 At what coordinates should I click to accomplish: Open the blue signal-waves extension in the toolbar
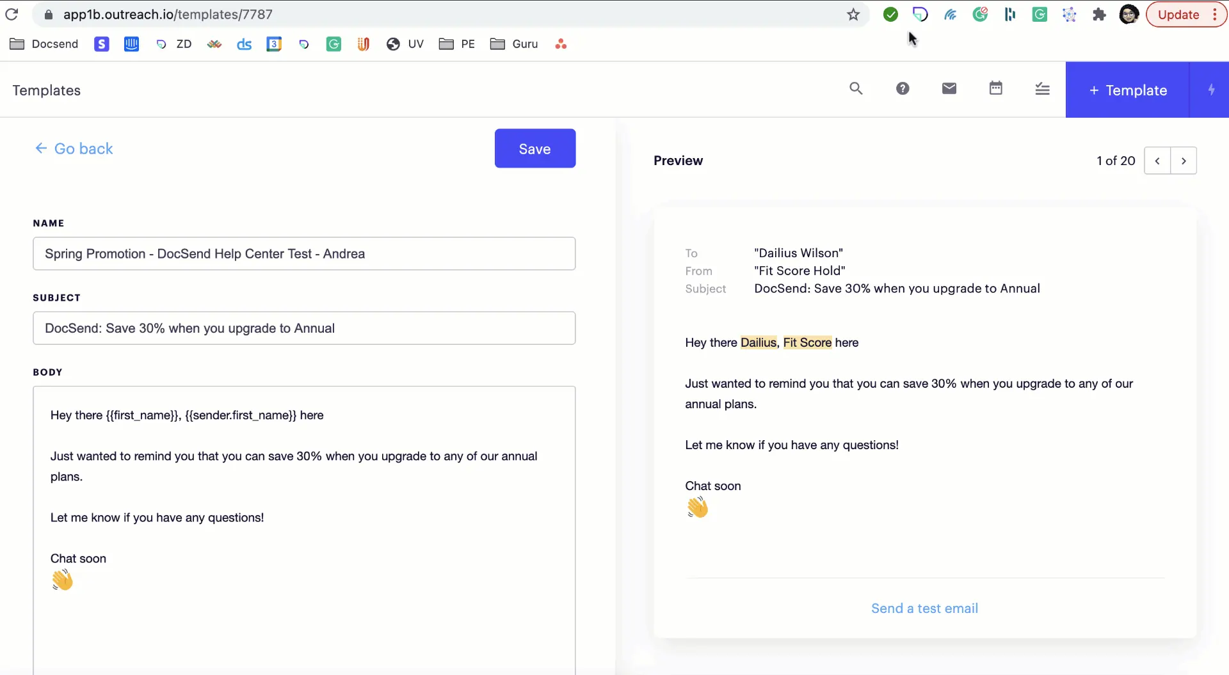tap(951, 14)
